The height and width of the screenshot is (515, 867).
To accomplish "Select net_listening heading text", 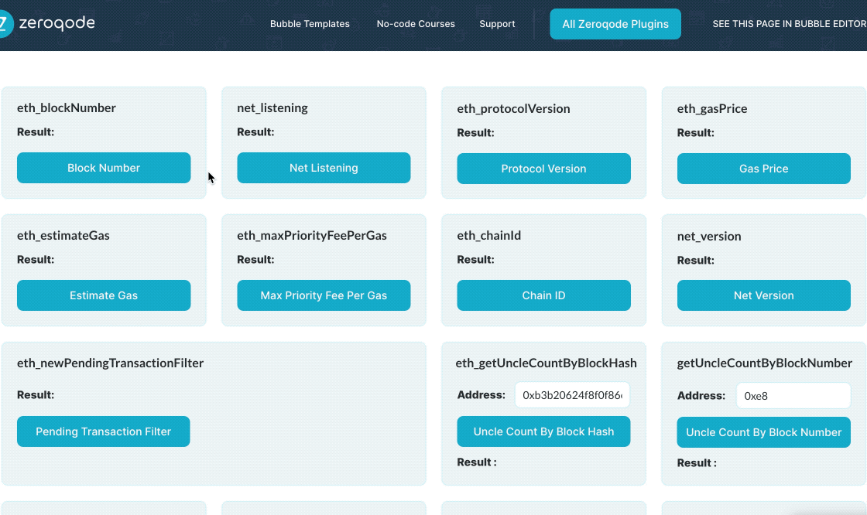I will point(272,107).
